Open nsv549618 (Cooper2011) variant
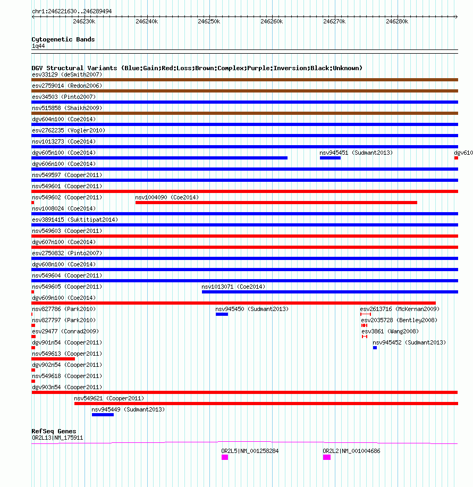 [67, 376]
